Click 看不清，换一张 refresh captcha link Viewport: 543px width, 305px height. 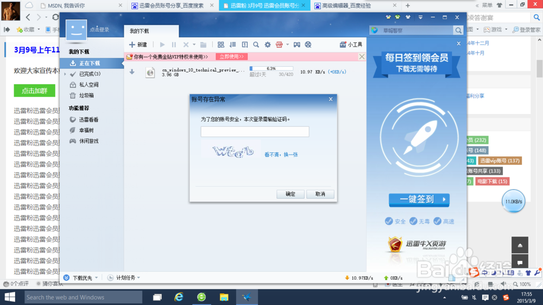click(x=281, y=155)
